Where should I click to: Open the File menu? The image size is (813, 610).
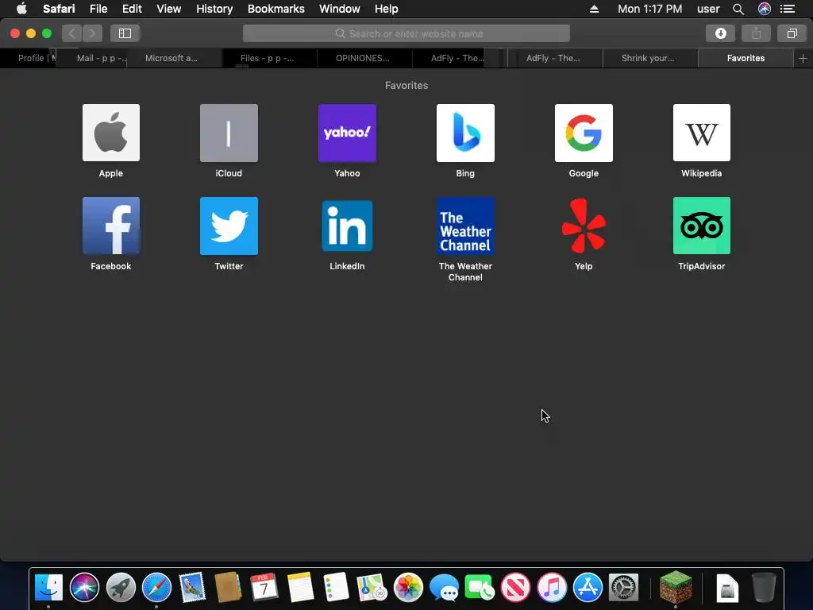tap(98, 9)
